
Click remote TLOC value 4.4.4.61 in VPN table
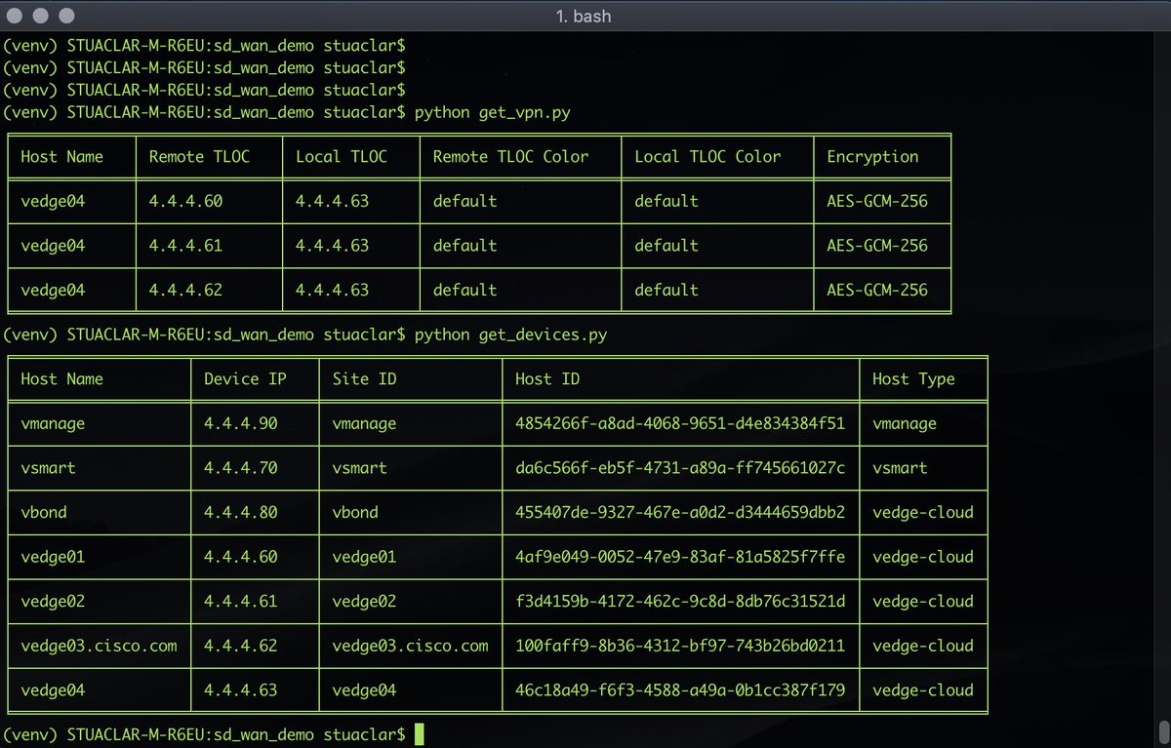pos(185,245)
